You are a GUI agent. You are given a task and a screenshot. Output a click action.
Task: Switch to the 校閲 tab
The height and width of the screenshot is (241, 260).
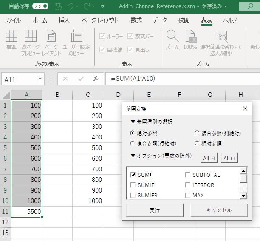point(184,20)
